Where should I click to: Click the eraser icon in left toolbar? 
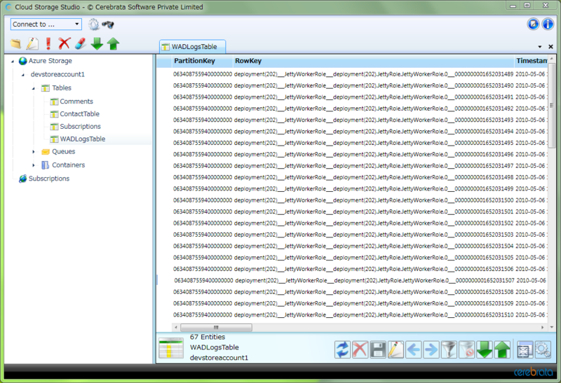[81, 43]
